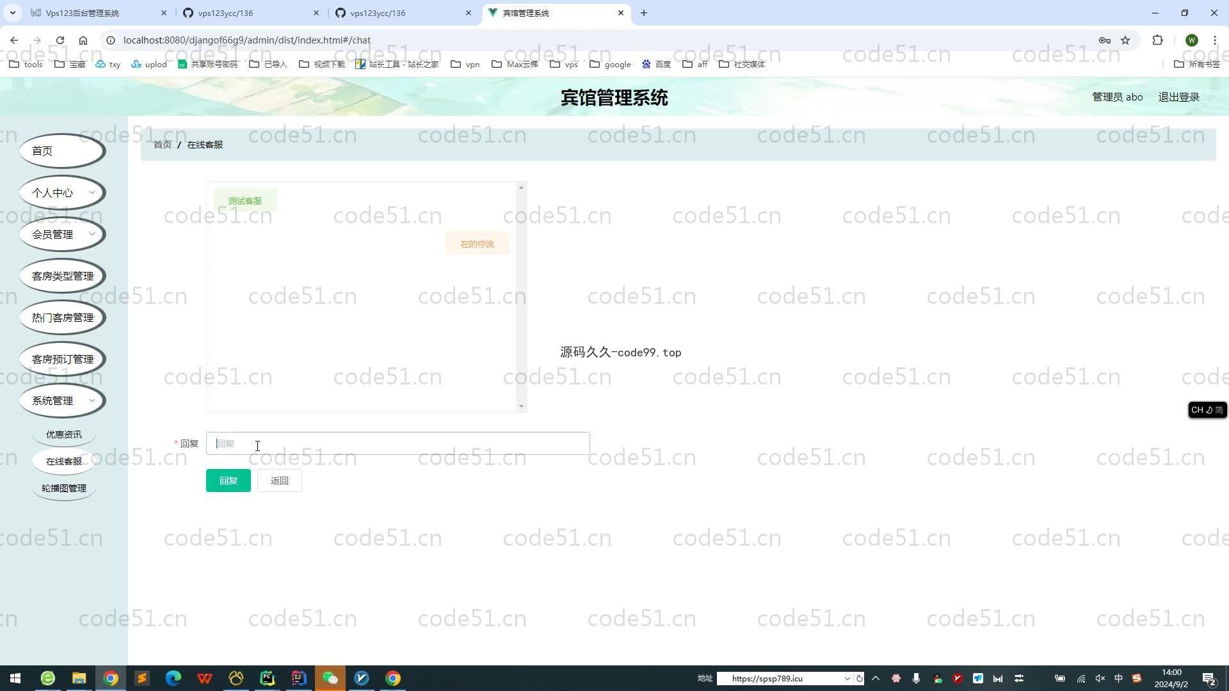Click the 在的你说 chat message bubble
The width and height of the screenshot is (1229, 691).
pyautogui.click(x=477, y=244)
